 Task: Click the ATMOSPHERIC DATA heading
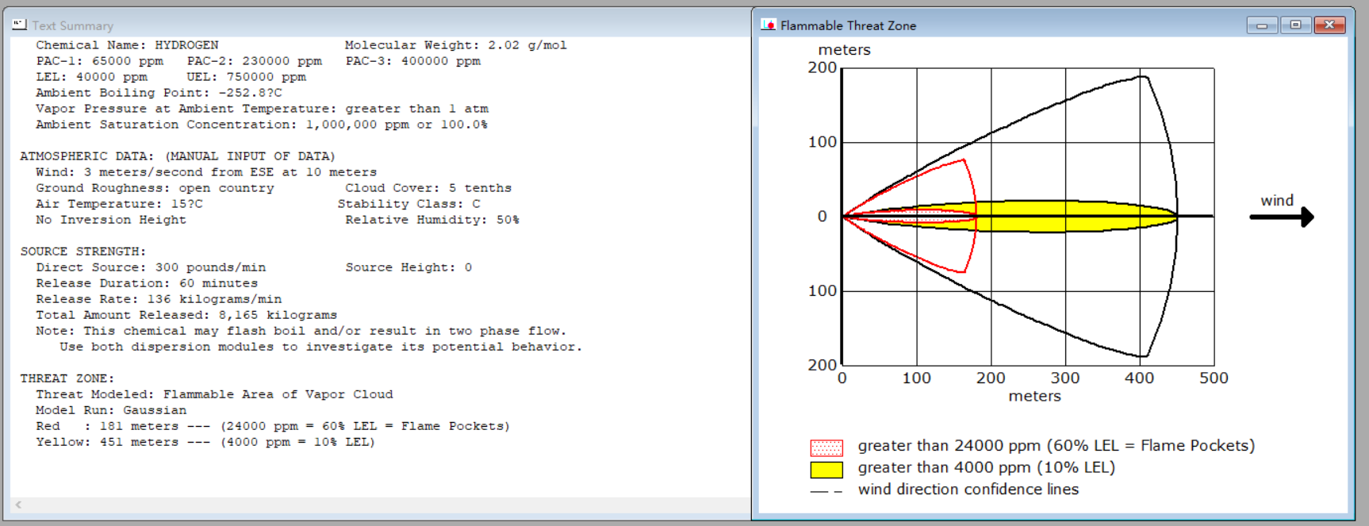178,156
